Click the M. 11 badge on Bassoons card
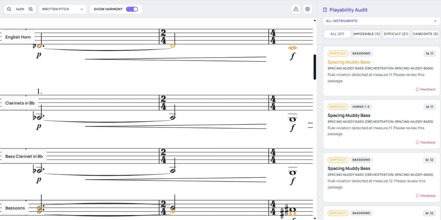The height and width of the screenshot is (220, 441). [x=430, y=54]
